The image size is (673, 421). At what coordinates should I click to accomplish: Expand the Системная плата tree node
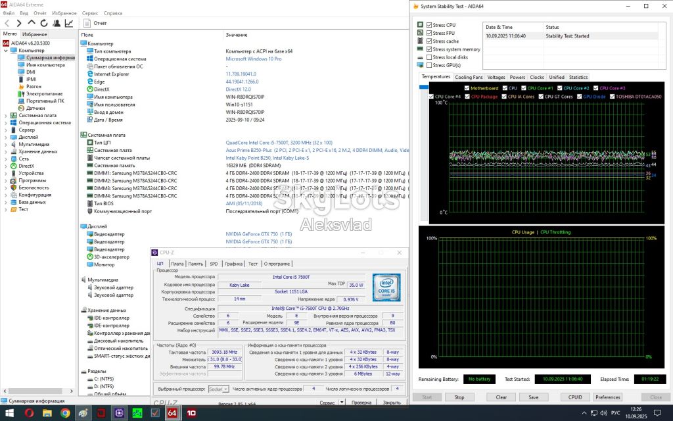pyautogui.click(x=5, y=116)
